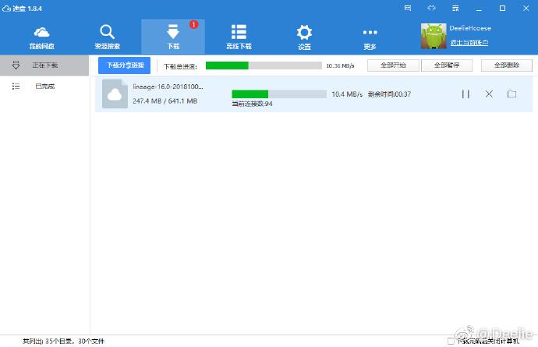Cancel the lineage-16.0 download with X
The height and width of the screenshot is (347, 538).
[x=489, y=94]
